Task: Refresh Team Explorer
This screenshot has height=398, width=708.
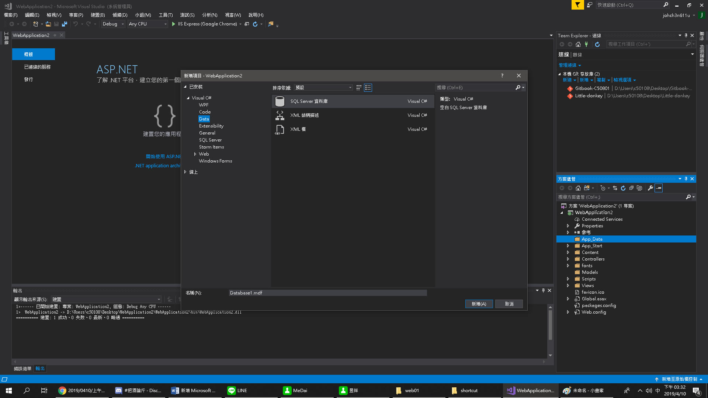Action: point(597,44)
